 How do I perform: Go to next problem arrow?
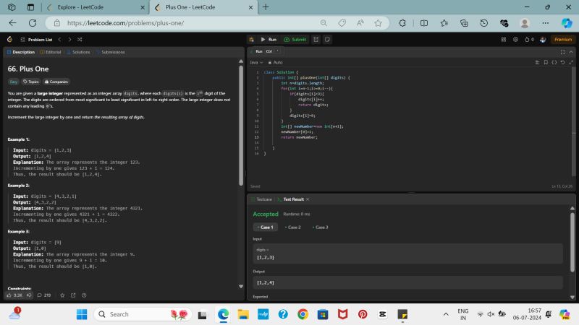(x=69, y=40)
